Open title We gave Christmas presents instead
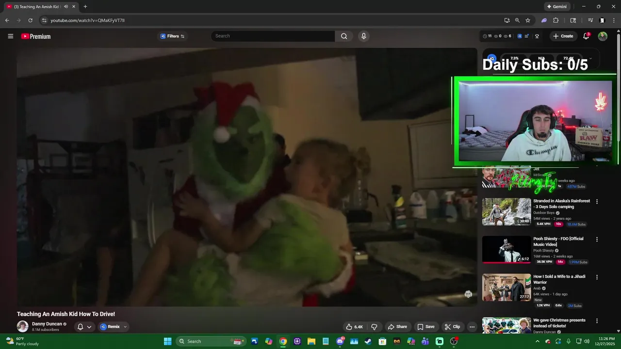This screenshot has height=349, width=621. point(559,323)
